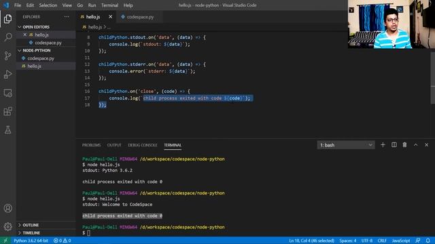Screen dimensions: 435x244
Task: Open the errors and warnings count
Action: (x=62, y=241)
